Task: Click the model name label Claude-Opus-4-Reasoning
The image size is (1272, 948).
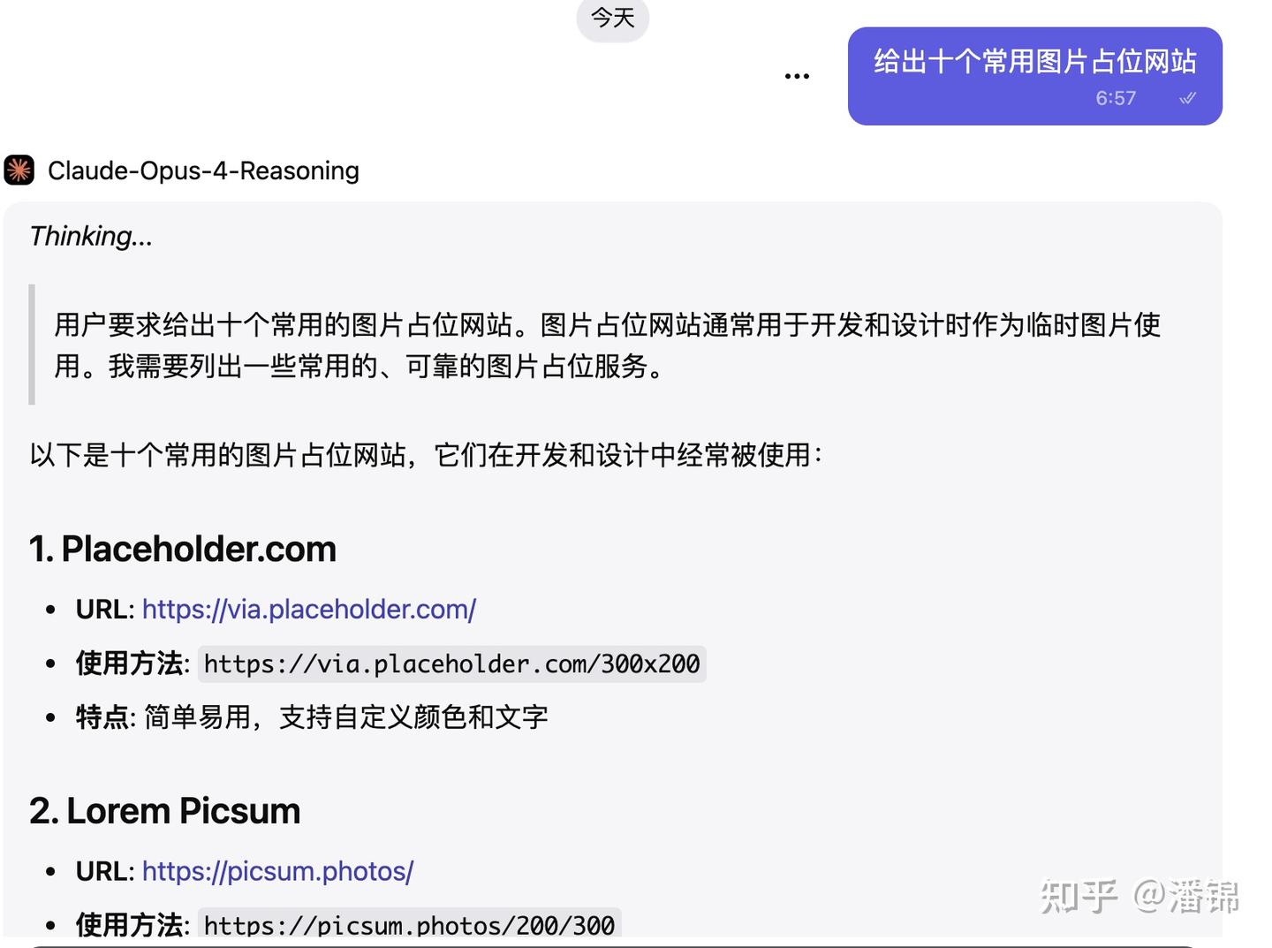Action: tap(203, 170)
